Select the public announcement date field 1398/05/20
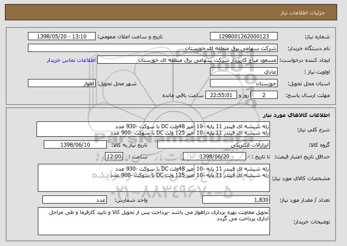Screen dimensions: 347x246 coord(61,37)
